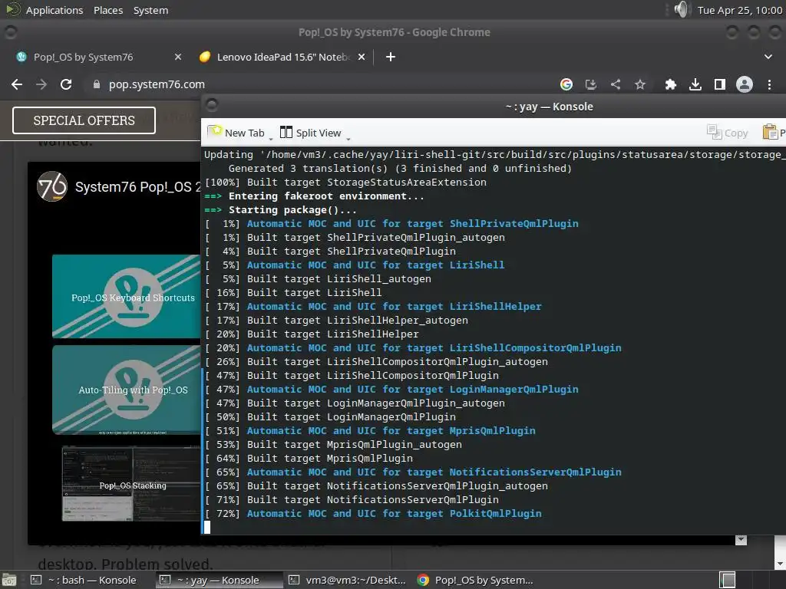
Task: Click workspace switcher in bottom panel
Action: coord(728,580)
